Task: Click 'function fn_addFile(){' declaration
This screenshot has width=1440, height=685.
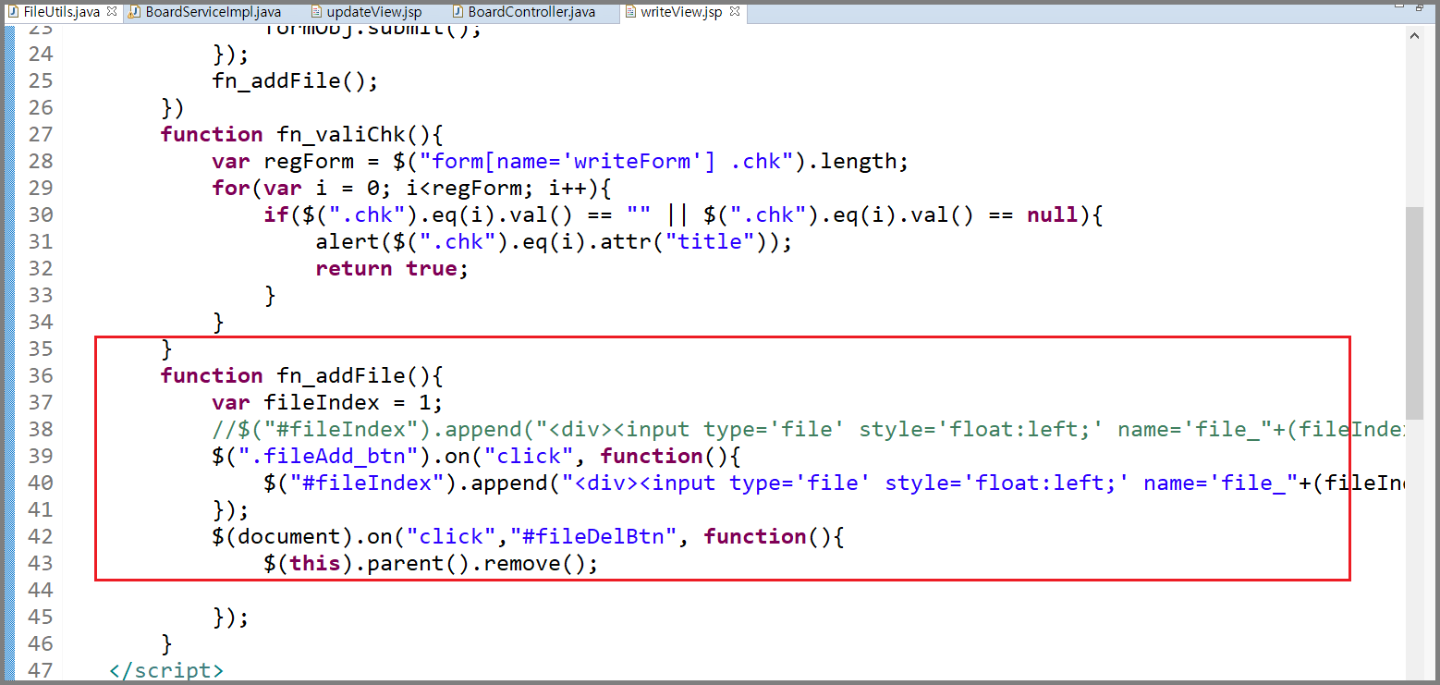Action: tap(303, 375)
